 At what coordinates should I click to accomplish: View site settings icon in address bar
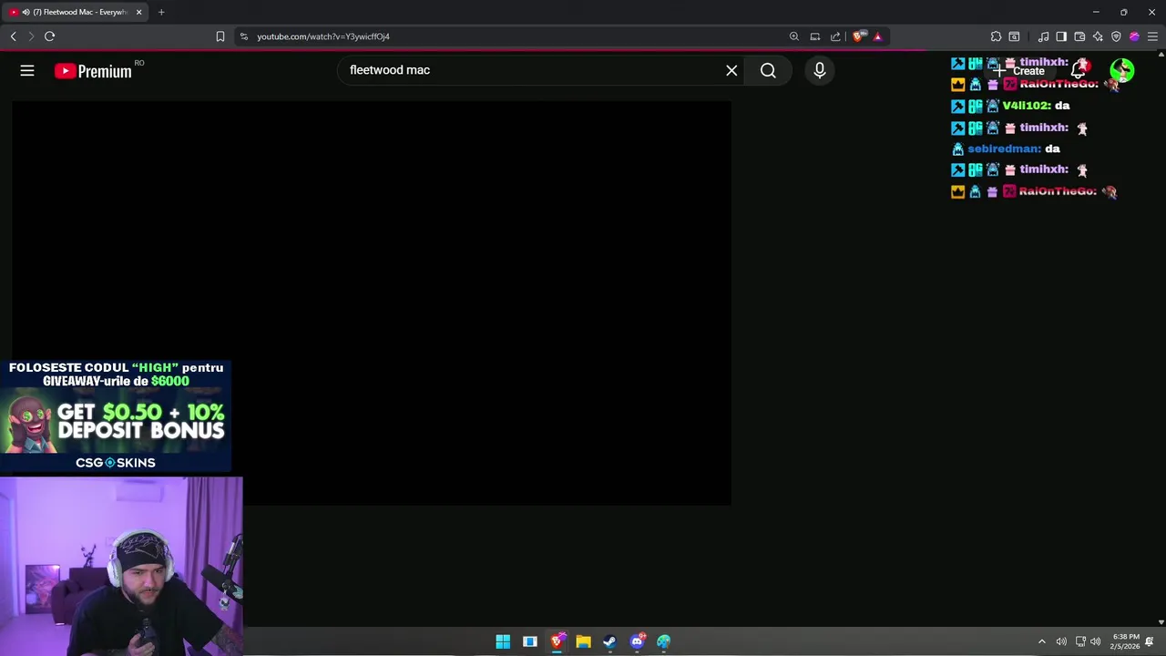243,36
